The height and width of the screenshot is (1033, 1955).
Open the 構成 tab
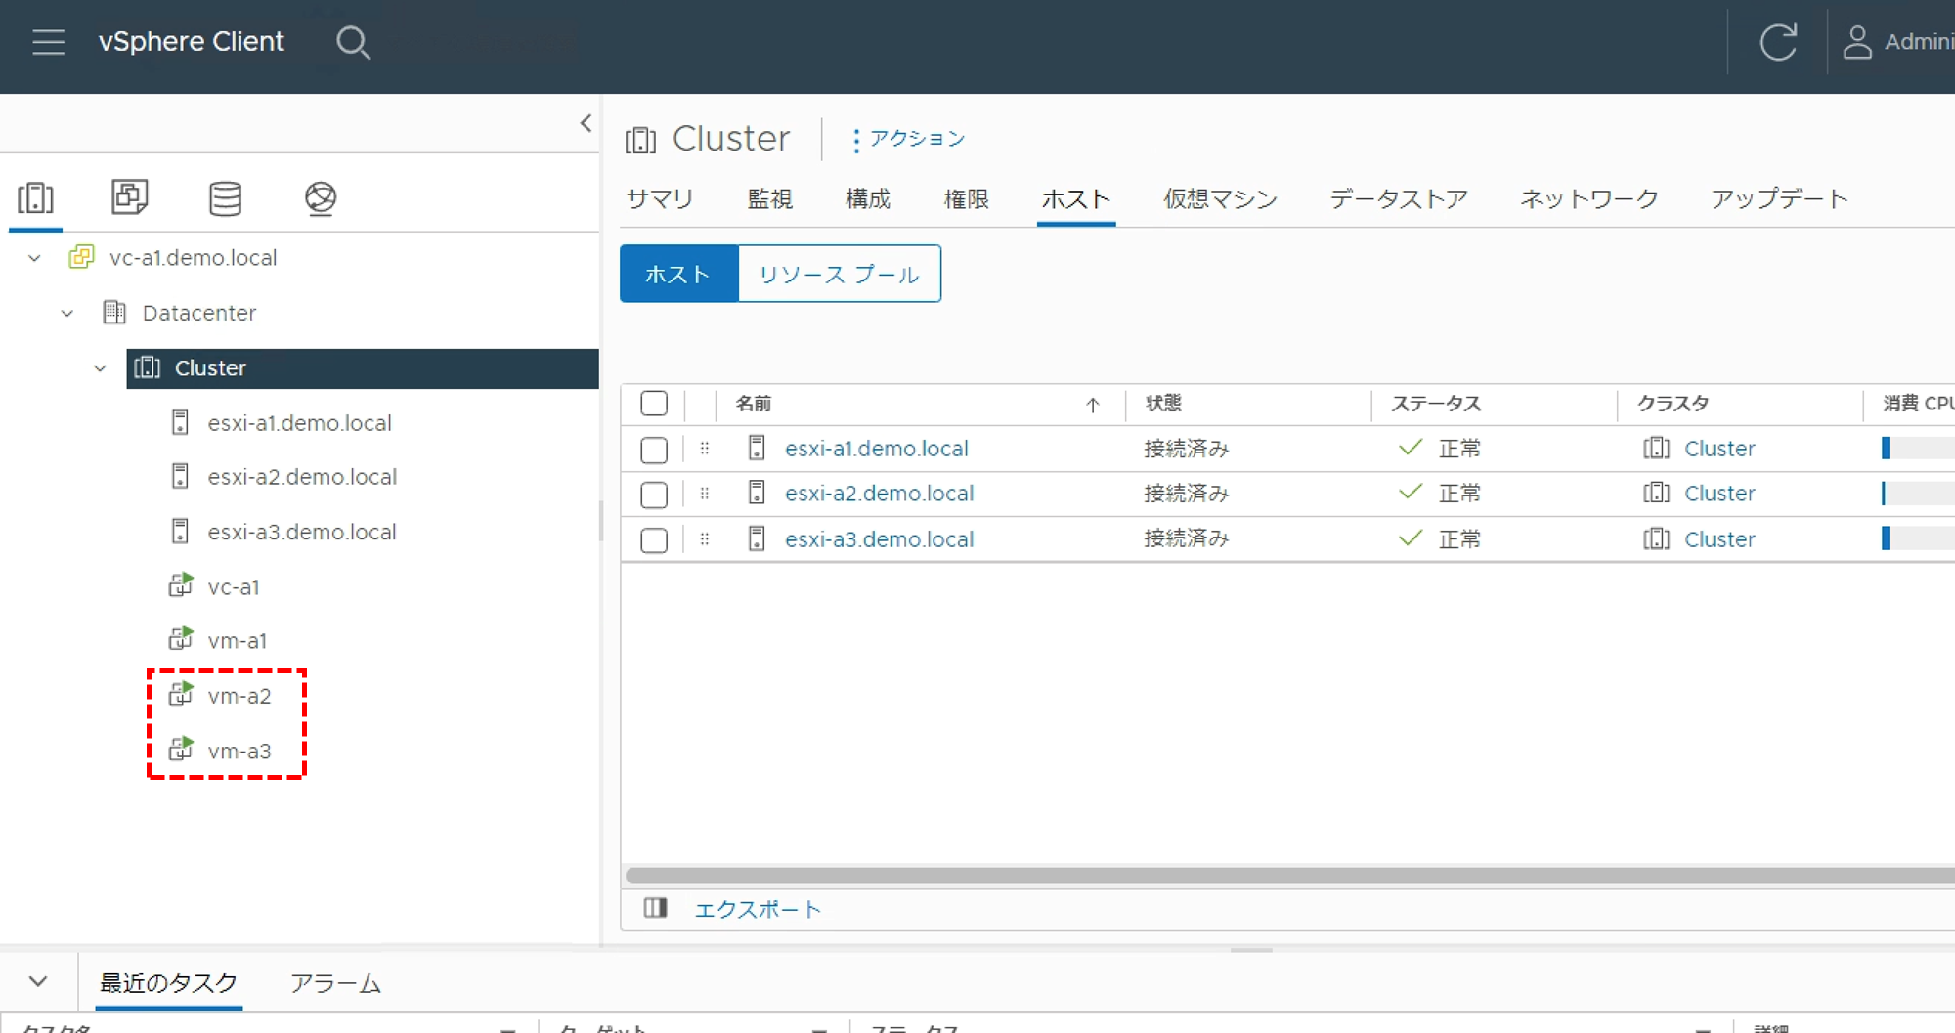point(868,199)
